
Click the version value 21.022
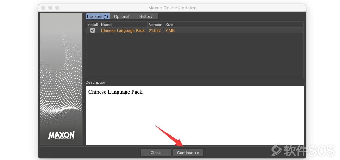click(155, 30)
